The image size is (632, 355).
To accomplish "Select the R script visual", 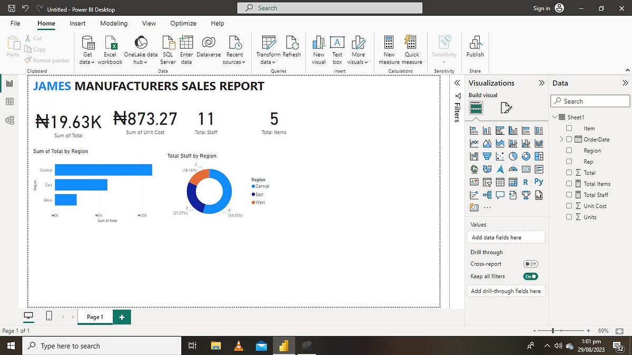I will click(x=526, y=181).
